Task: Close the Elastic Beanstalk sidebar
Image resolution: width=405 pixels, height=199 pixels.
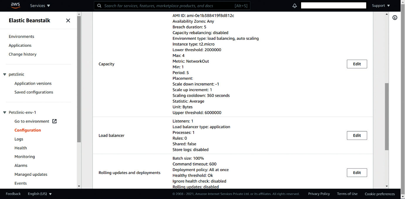Action: 68,20
